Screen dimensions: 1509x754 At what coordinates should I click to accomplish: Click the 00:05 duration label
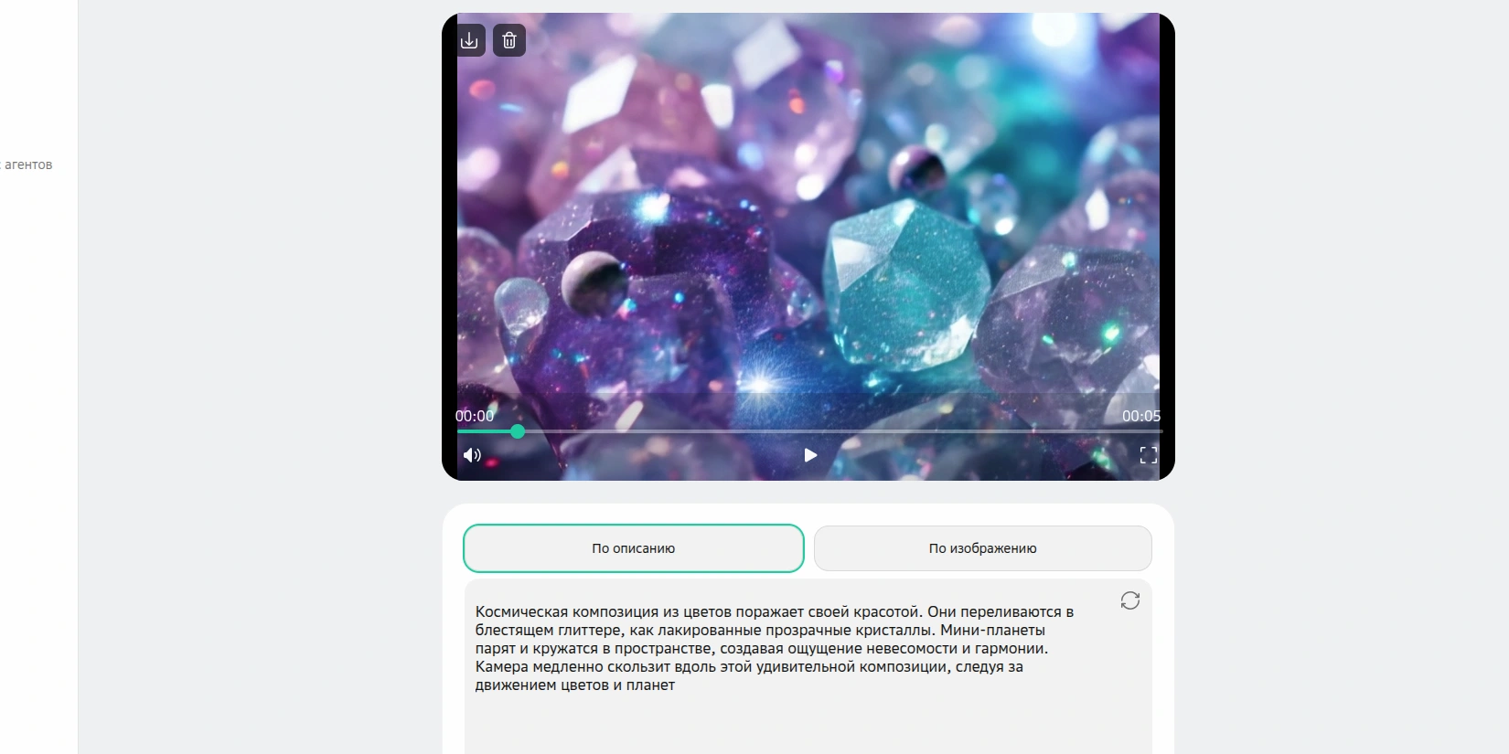pyautogui.click(x=1141, y=416)
